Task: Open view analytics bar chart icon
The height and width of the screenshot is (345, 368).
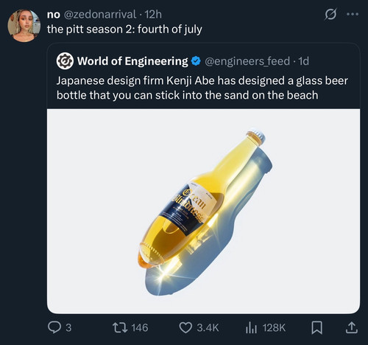Action: point(251,328)
